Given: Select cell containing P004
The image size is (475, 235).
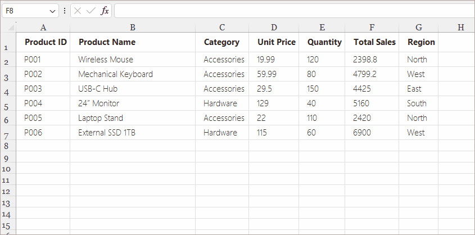Looking at the screenshot, I should coord(43,103).
